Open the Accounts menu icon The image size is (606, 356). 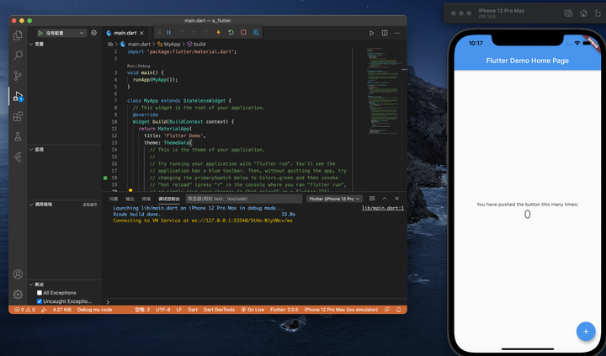tap(18, 274)
